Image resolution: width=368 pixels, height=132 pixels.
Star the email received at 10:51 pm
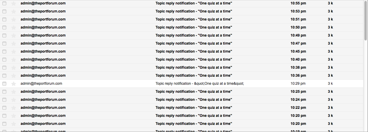(x=13, y=20)
